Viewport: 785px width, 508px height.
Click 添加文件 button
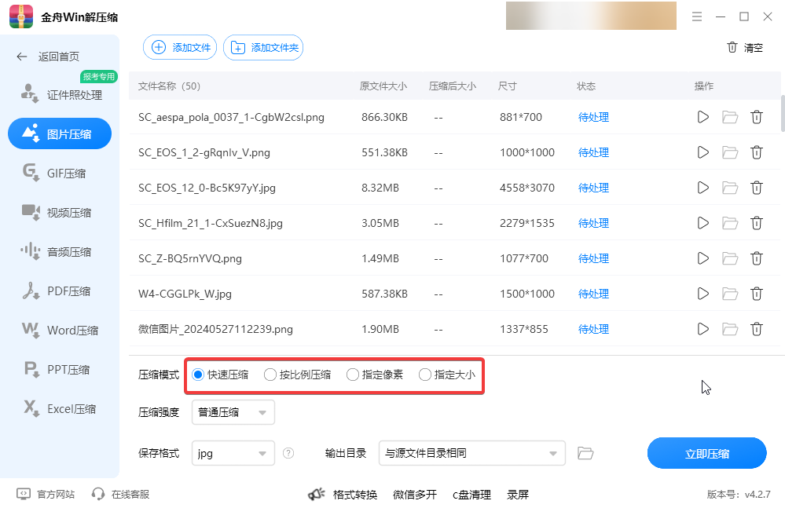point(180,47)
